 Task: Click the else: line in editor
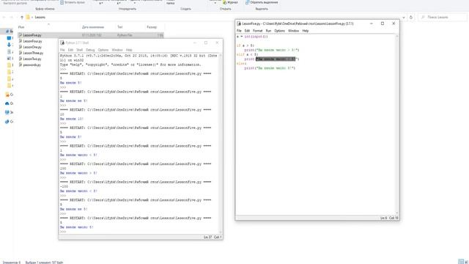coord(242,64)
